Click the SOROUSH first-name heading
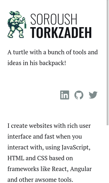The height and width of the screenshot is (183, 109). click(x=54, y=19)
